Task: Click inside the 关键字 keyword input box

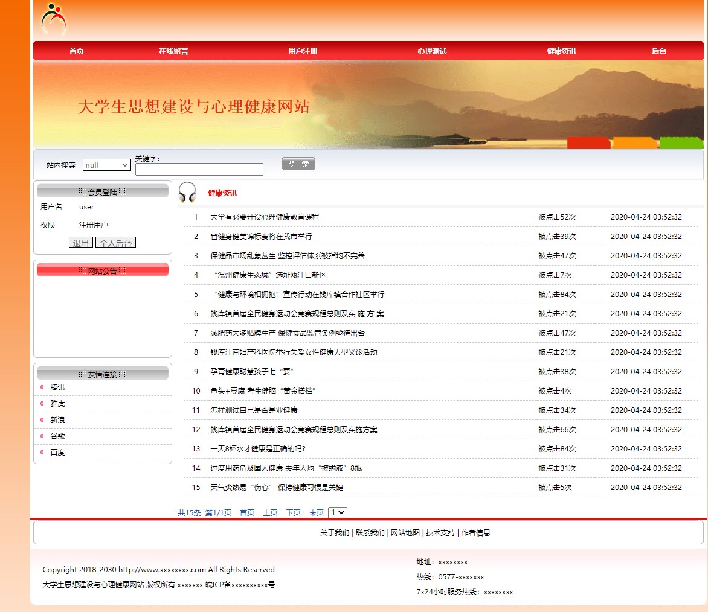Action: click(x=199, y=169)
